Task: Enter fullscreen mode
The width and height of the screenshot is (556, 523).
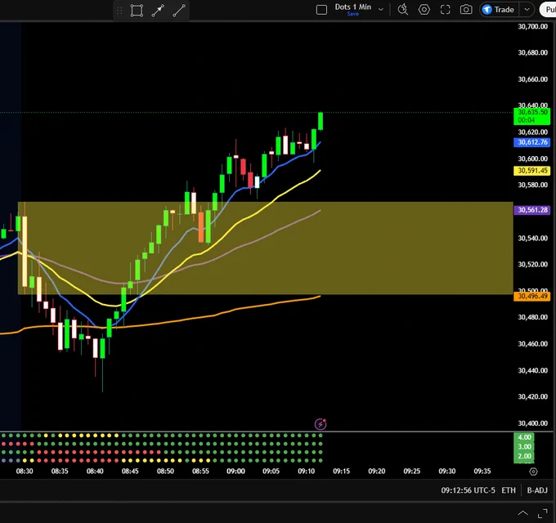Action: (x=446, y=10)
